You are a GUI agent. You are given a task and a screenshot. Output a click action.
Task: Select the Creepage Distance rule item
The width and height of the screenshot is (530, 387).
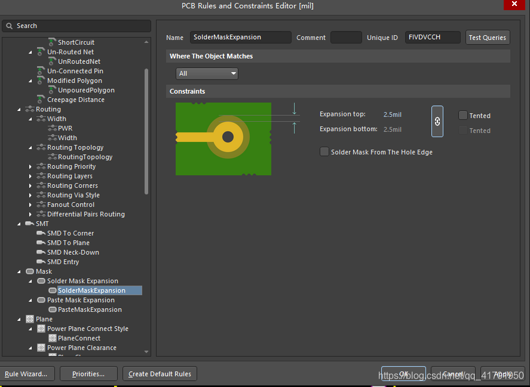click(75, 100)
